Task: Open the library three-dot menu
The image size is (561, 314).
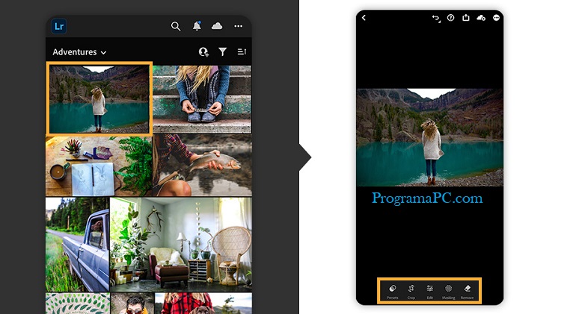Action: coord(239,26)
